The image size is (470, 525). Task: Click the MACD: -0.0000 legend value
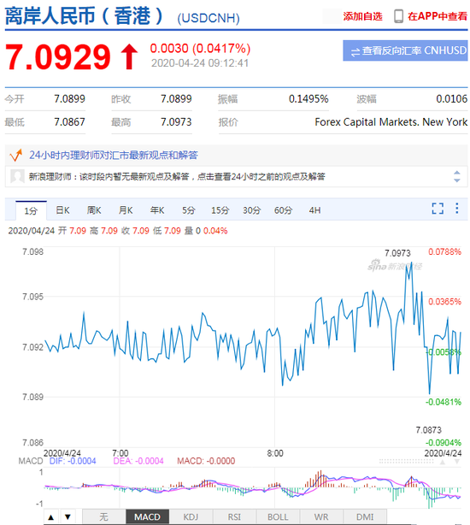(x=206, y=461)
